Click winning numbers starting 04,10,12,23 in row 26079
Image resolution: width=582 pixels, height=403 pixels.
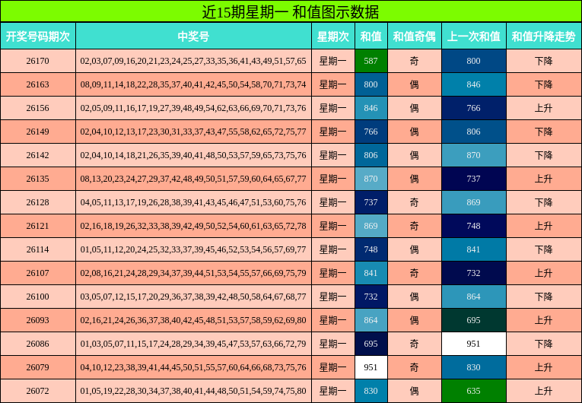click(x=193, y=367)
